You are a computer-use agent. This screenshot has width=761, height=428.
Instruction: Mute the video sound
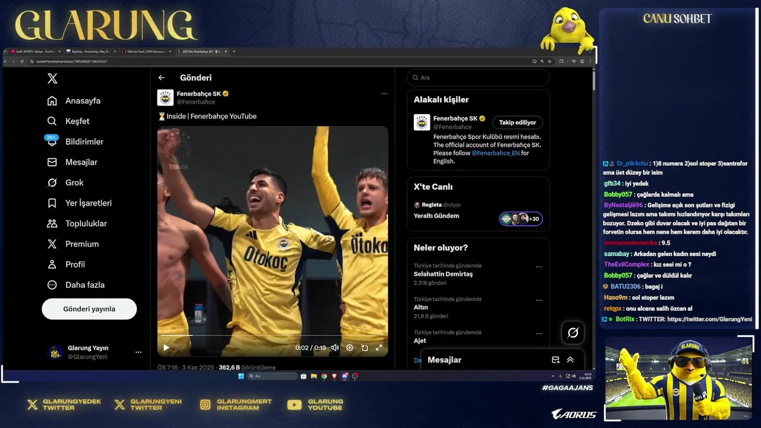(x=335, y=348)
